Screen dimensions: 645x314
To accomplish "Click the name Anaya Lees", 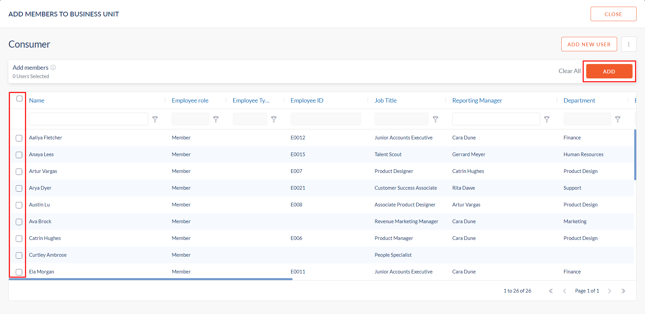I will (41, 154).
